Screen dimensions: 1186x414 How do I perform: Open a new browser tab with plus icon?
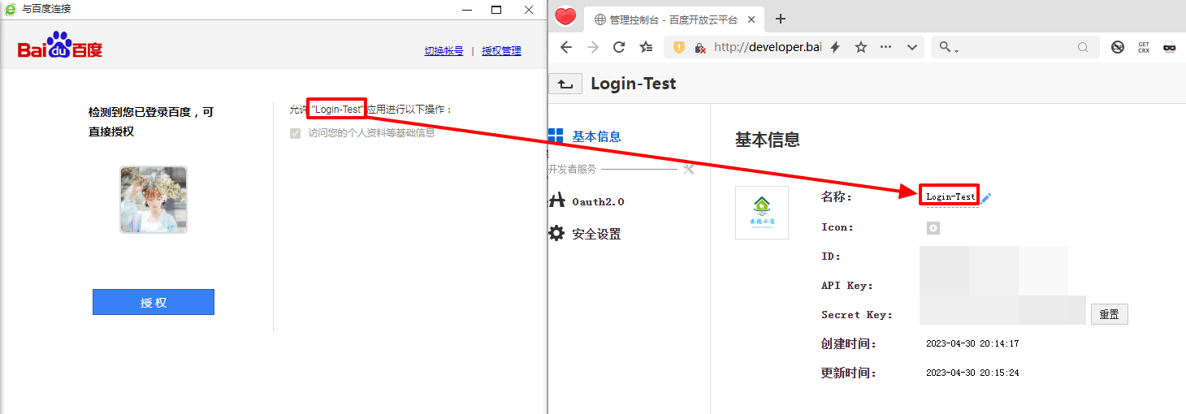[781, 19]
